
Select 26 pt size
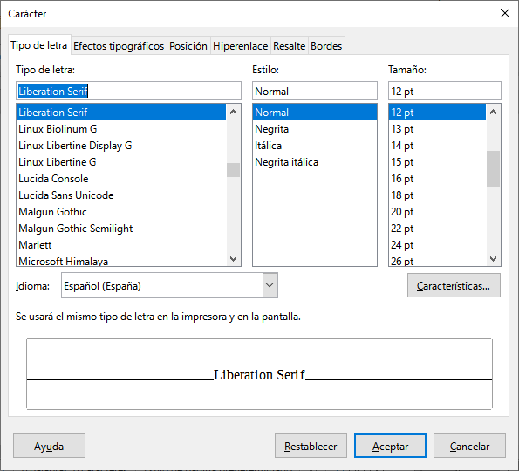pyautogui.click(x=437, y=261)
